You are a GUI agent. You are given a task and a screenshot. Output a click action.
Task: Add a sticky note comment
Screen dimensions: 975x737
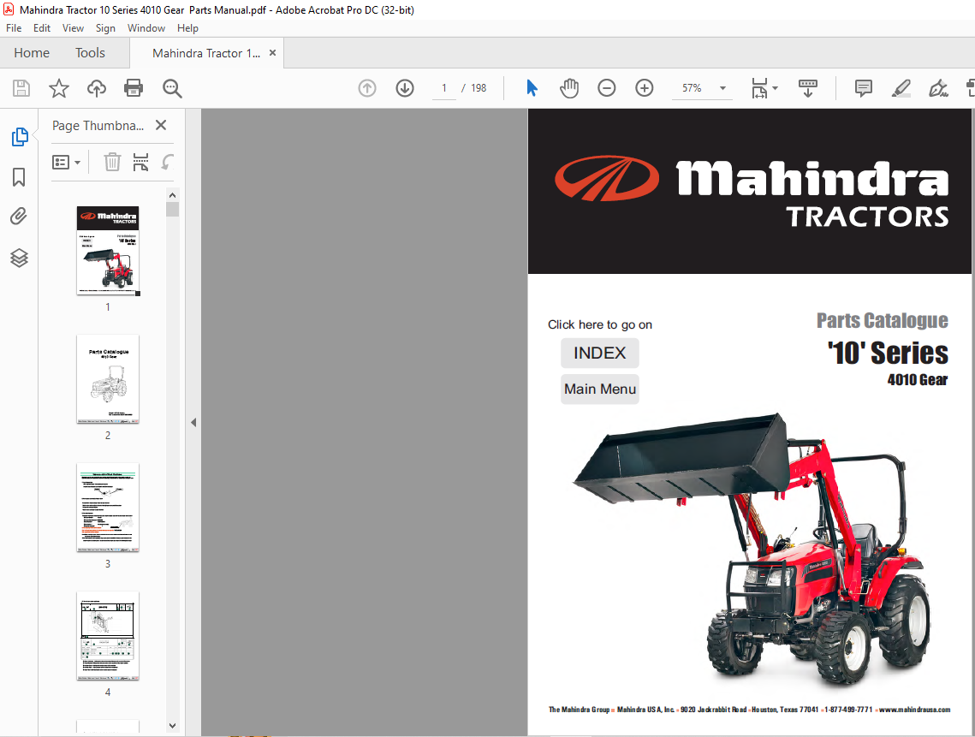pos(863,88)
